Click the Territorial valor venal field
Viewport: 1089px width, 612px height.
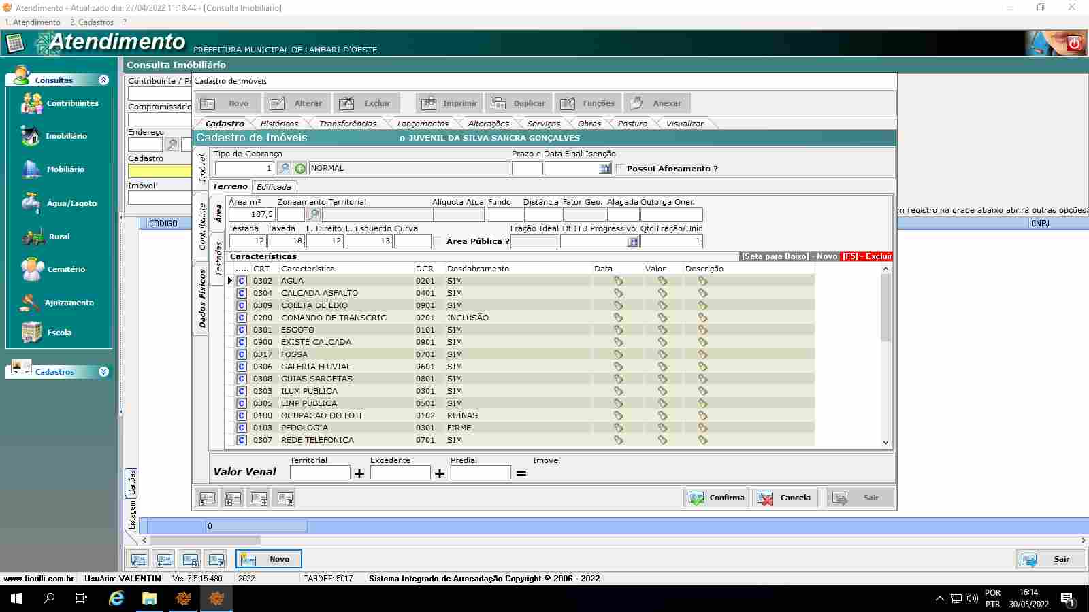(319, 473)
